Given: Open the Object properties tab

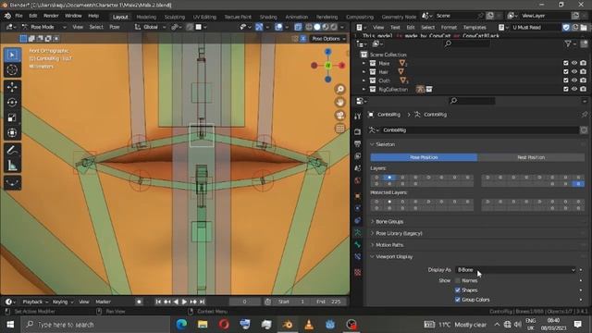Looking at the screenshot, I should [358, 196].
